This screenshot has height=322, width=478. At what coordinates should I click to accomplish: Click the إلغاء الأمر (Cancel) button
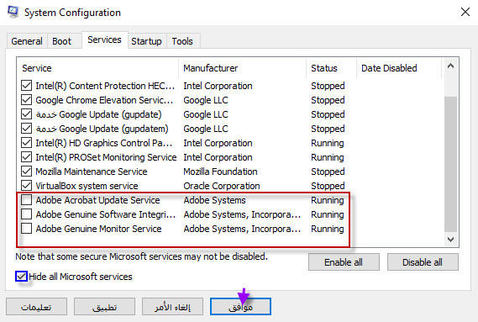coord(172,307)
